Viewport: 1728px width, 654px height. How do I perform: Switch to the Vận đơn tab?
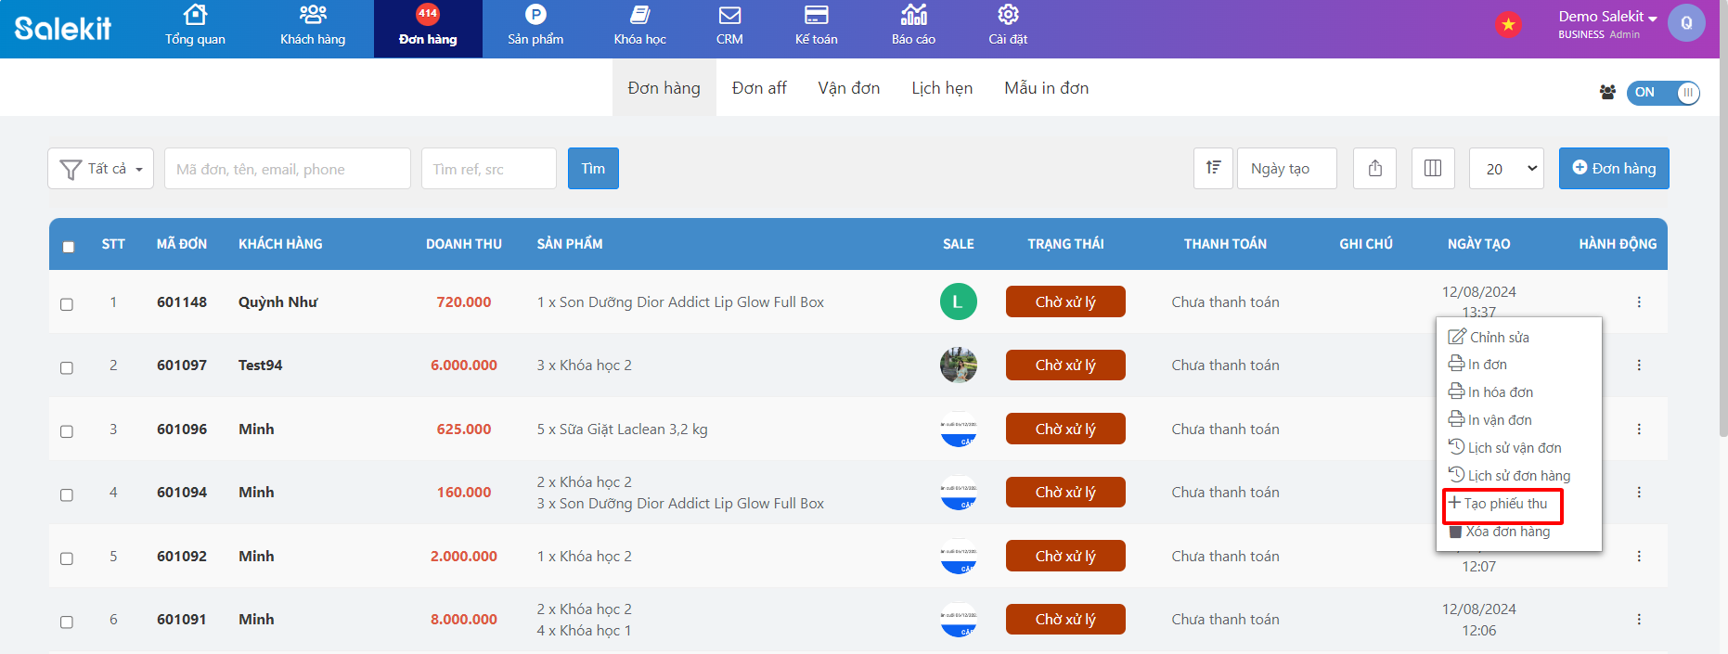(848, 88)
